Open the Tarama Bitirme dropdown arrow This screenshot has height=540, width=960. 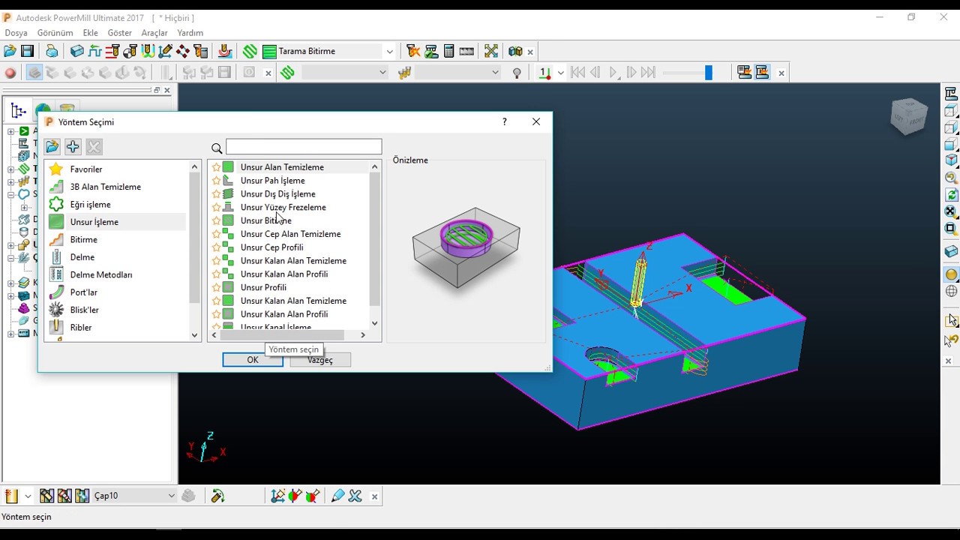[389, 51]
